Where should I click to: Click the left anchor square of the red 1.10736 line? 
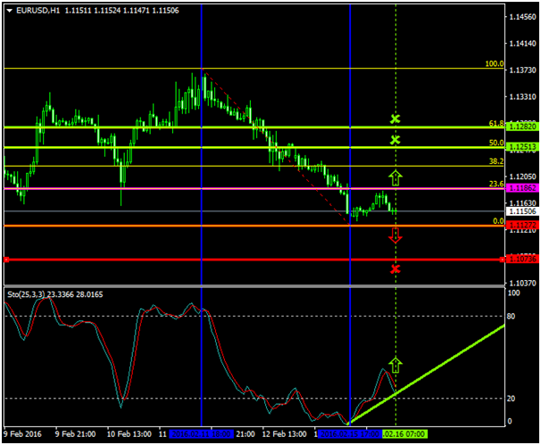coord(6,260)
